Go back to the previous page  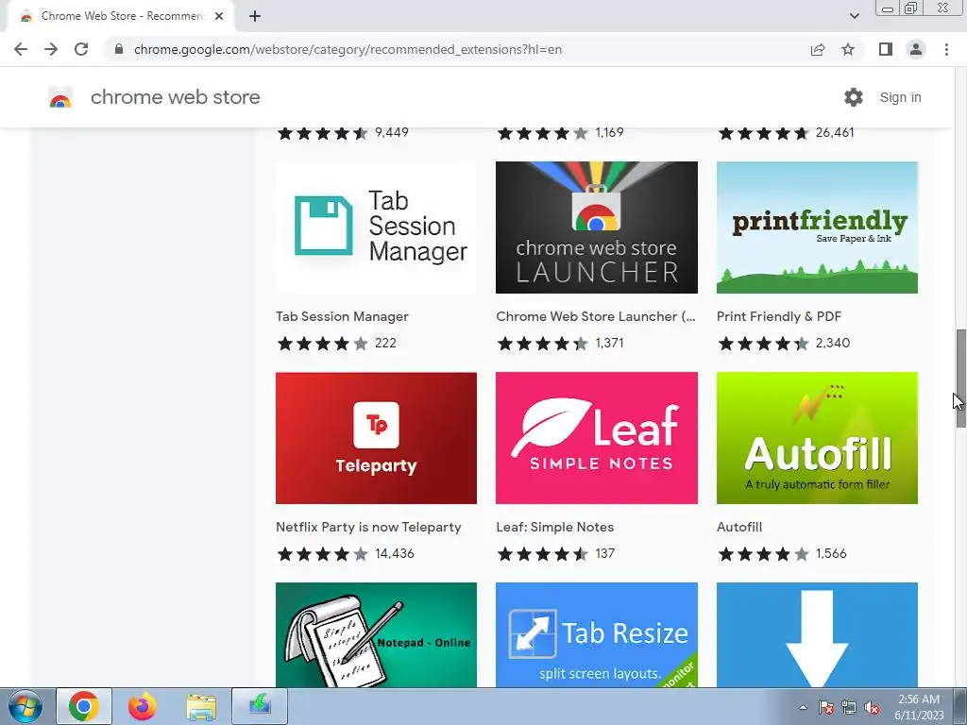[x=21, y=49]
